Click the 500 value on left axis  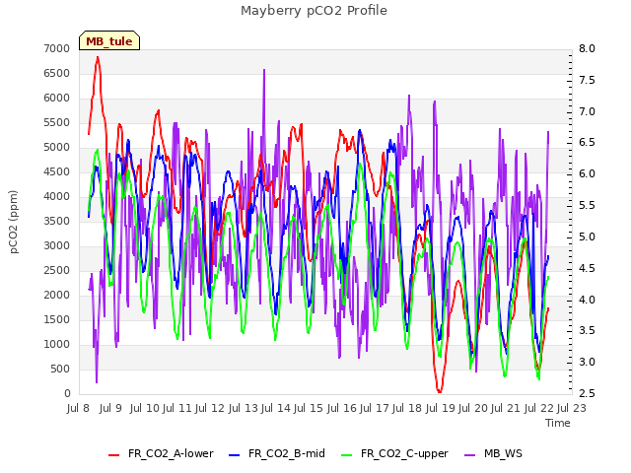60,370
